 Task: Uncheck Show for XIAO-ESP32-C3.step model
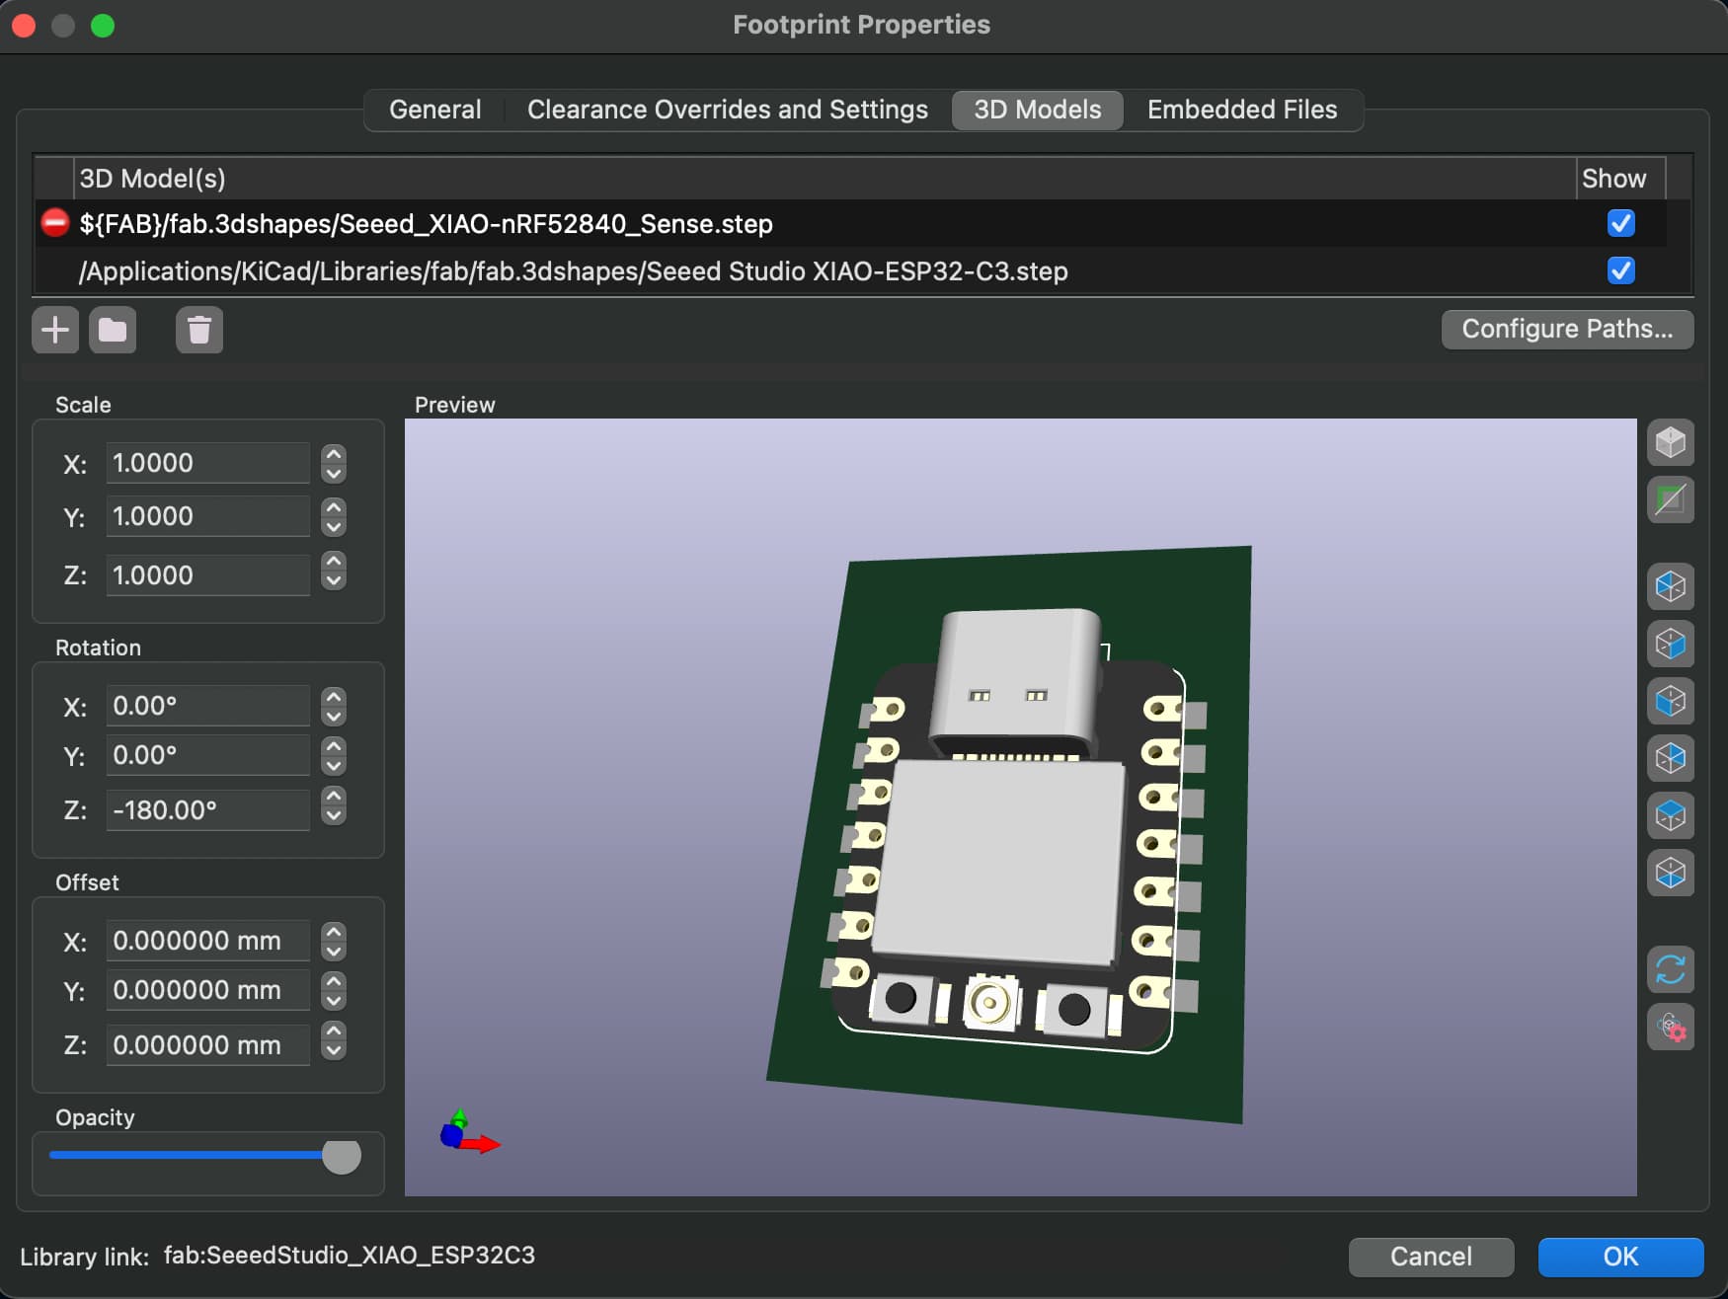[x=1620, y=270]
